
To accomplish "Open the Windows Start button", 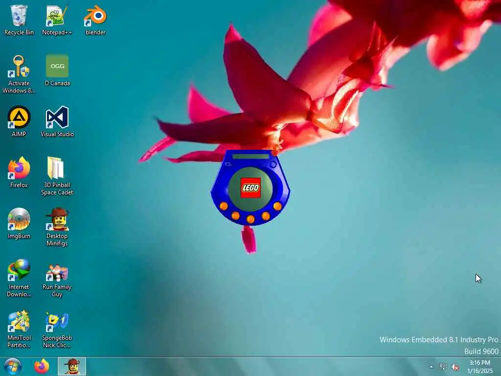I will pyautogui.click(x=13, y=366).
